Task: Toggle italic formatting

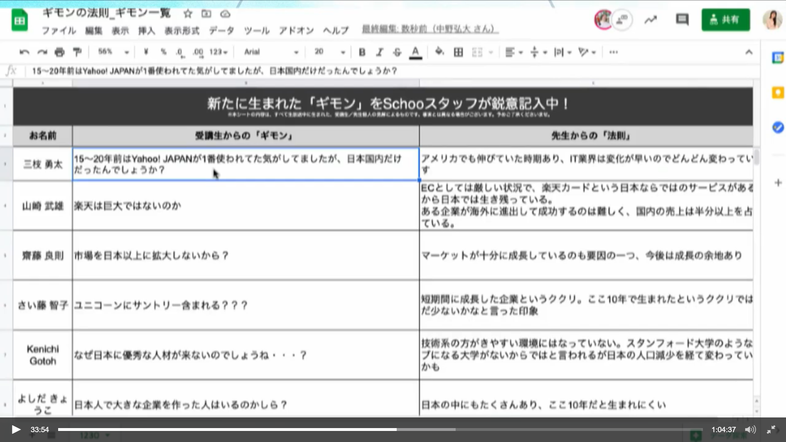Action: click(380, 52)
